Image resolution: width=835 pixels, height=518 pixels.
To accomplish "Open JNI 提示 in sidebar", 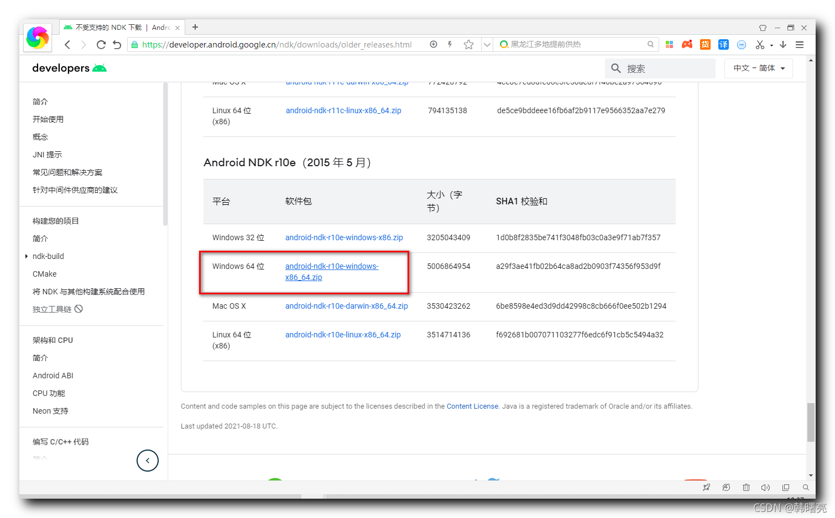I will click(47, 155).
